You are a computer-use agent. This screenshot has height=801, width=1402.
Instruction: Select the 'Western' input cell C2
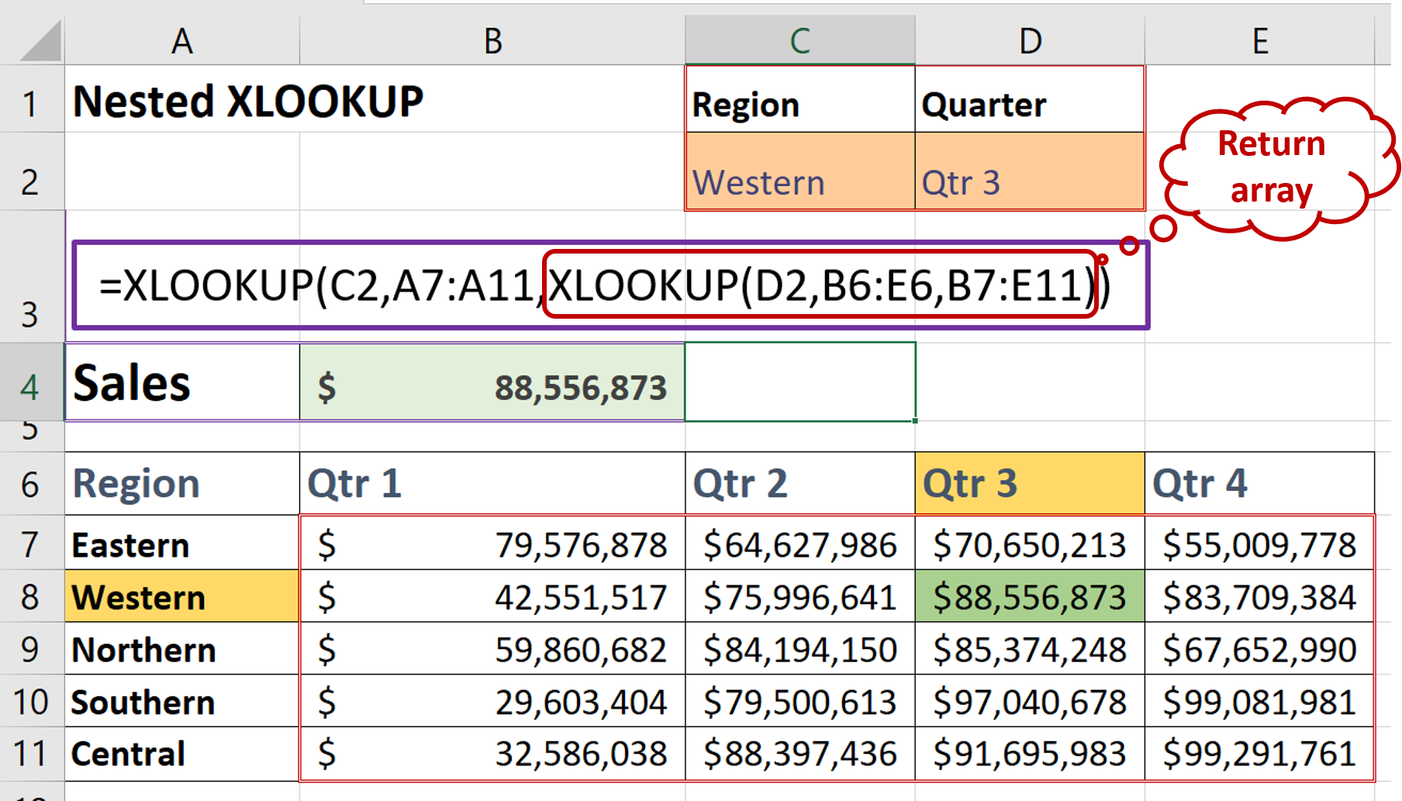click(x=800, y=171)
